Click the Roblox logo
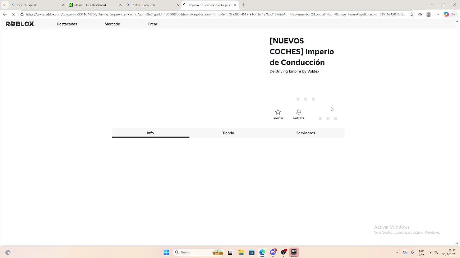460x258 pixels. coord(20,24)
